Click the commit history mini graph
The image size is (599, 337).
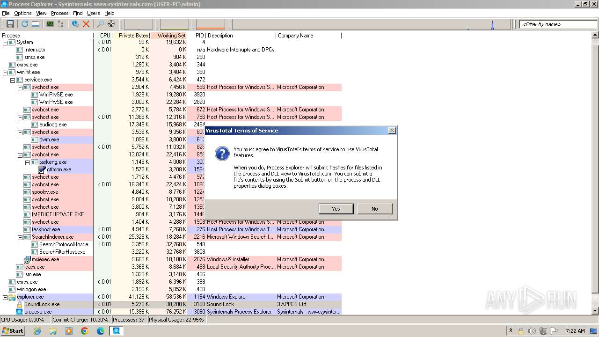(175, 24)
